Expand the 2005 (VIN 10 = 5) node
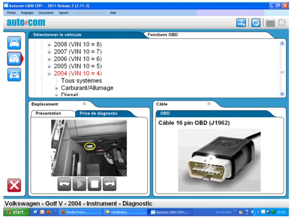291x218 pixels. (49, 67)
